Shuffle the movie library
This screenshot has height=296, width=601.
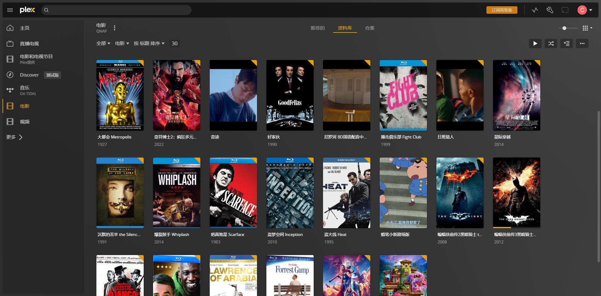[551, 43]
